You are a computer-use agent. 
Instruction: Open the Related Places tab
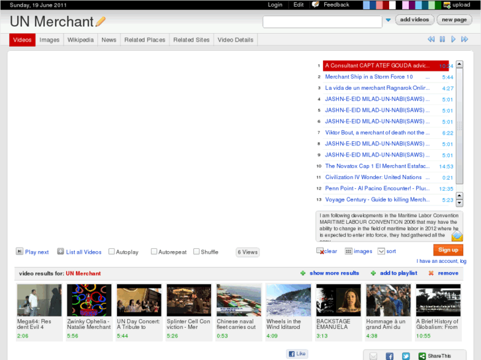point(145,40)
